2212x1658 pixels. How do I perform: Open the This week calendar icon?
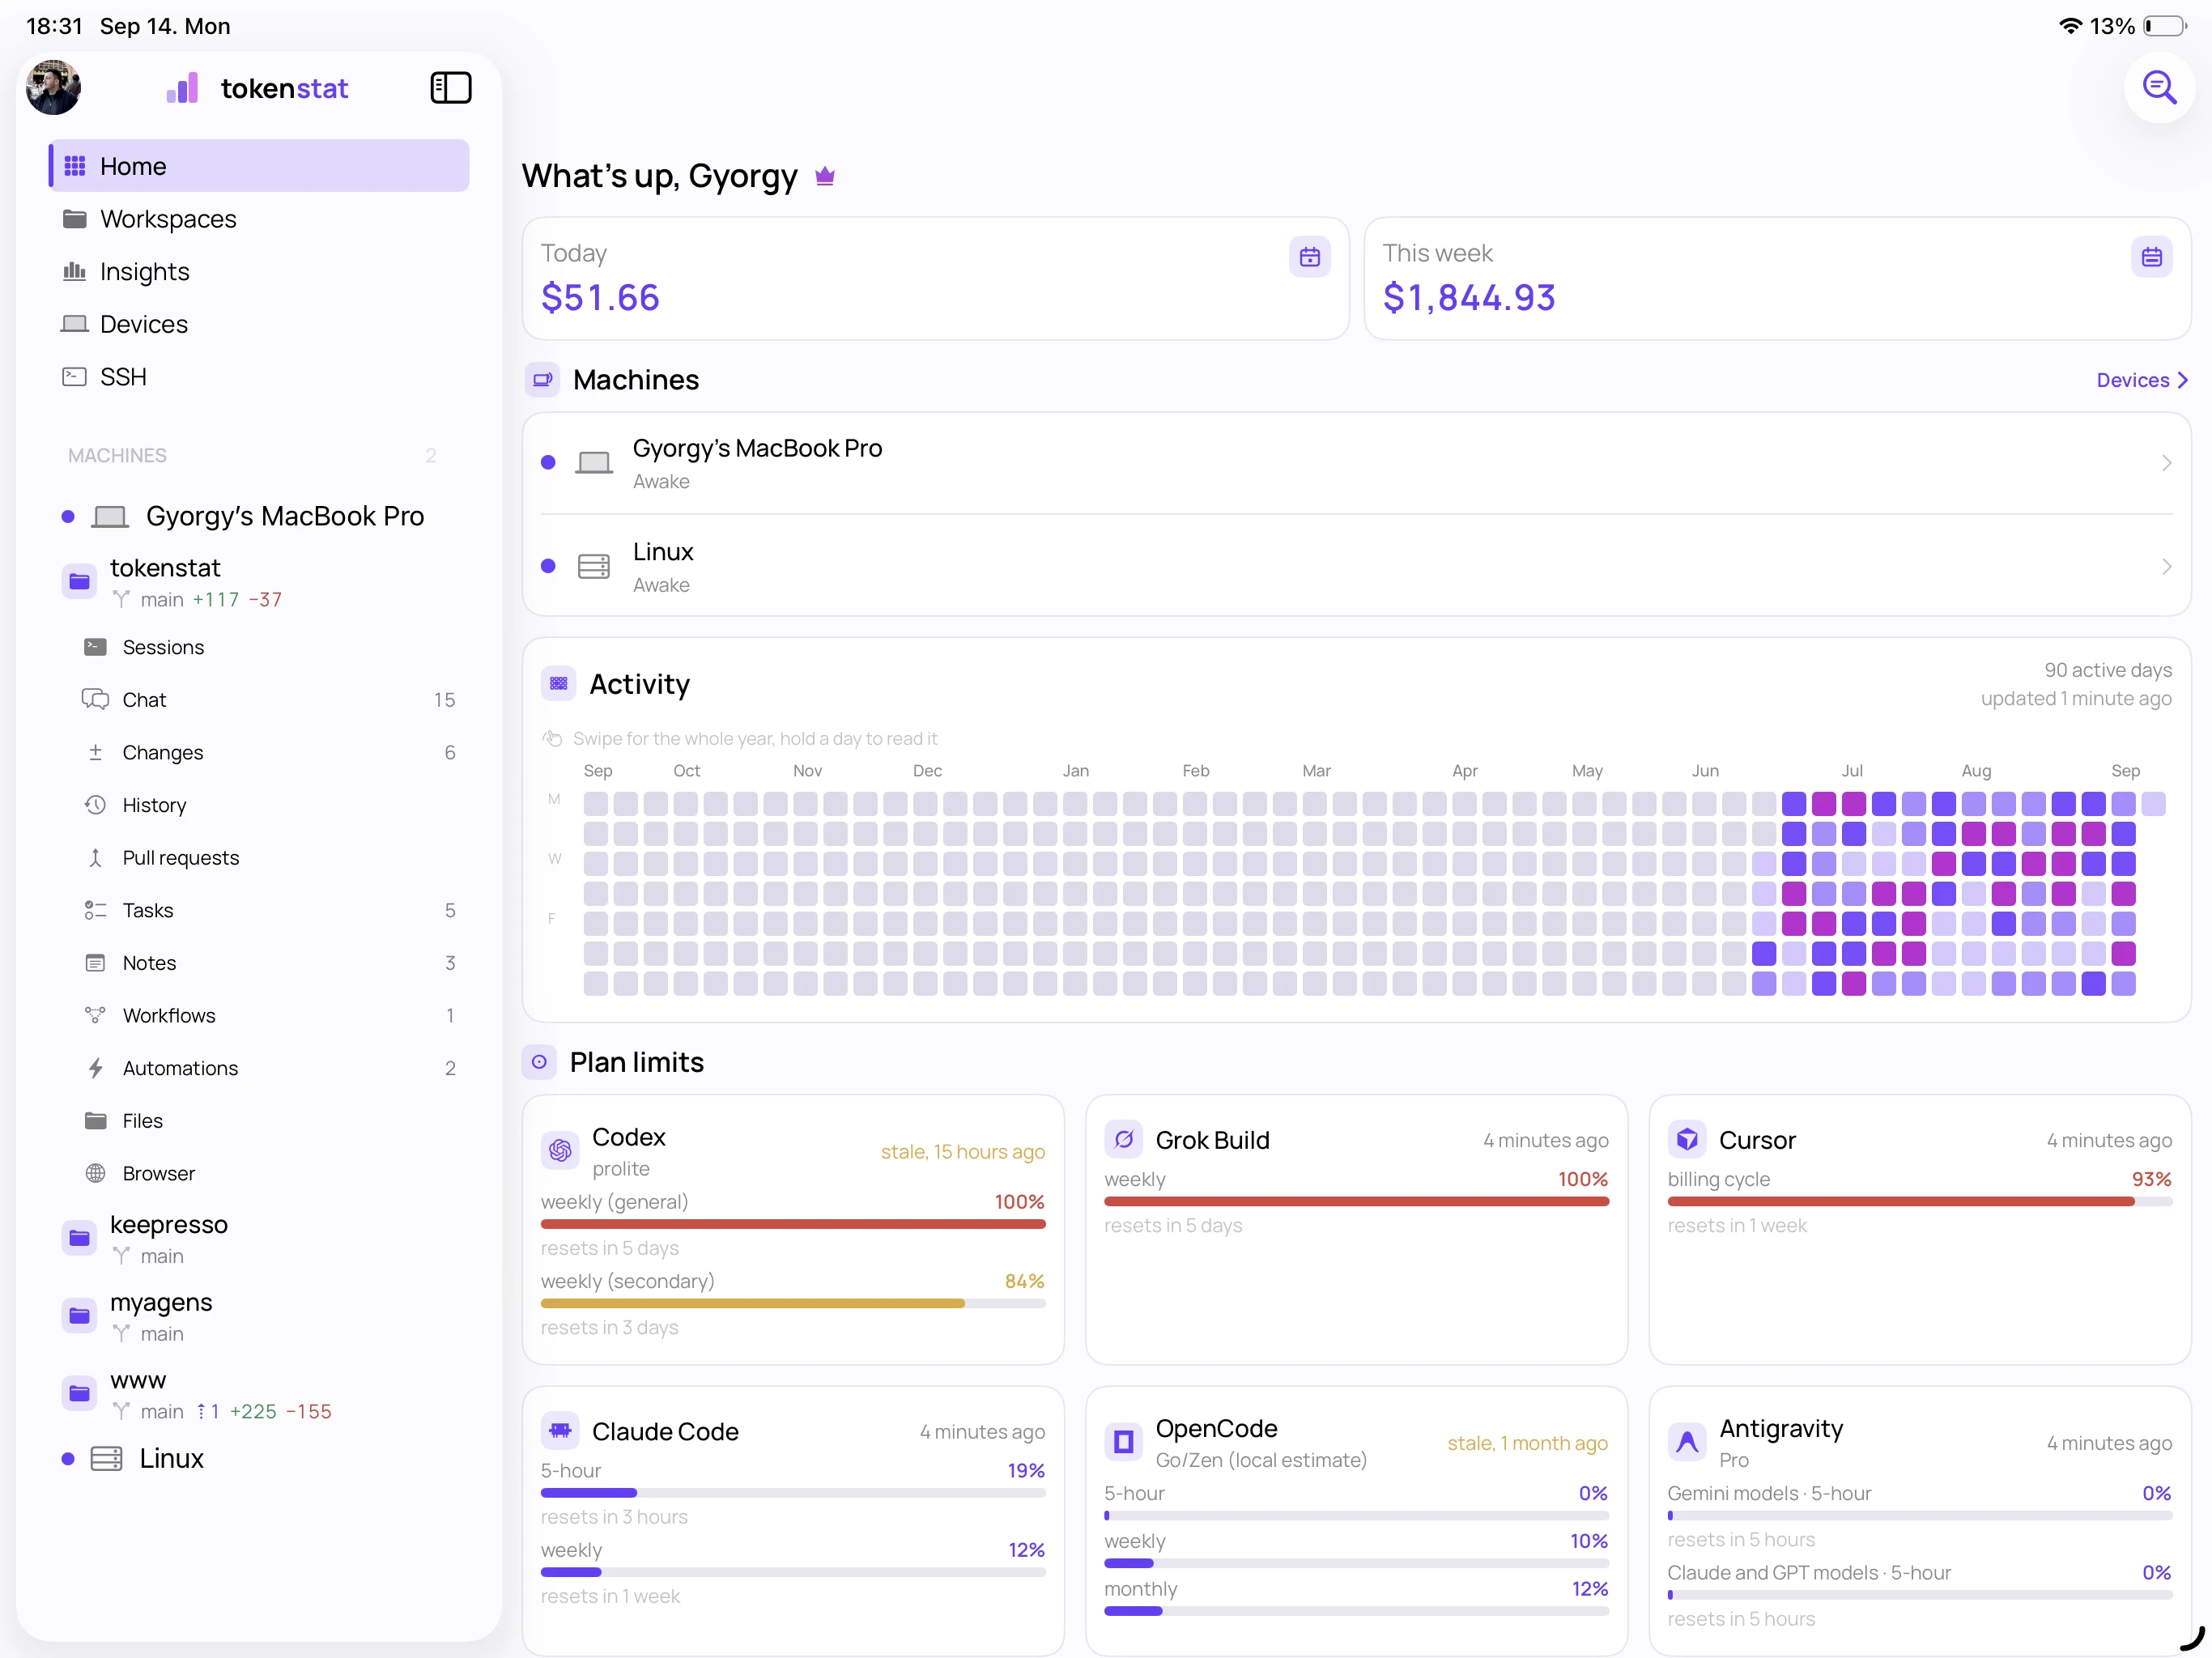tap(2151, 258)
